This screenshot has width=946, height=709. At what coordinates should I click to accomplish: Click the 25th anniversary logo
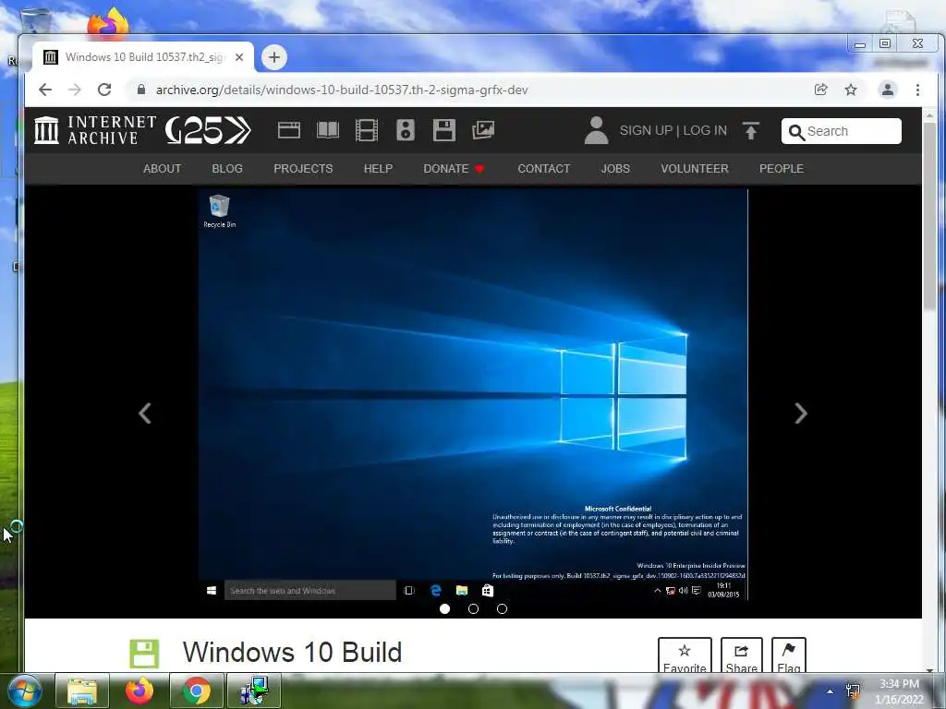(208, 130)
